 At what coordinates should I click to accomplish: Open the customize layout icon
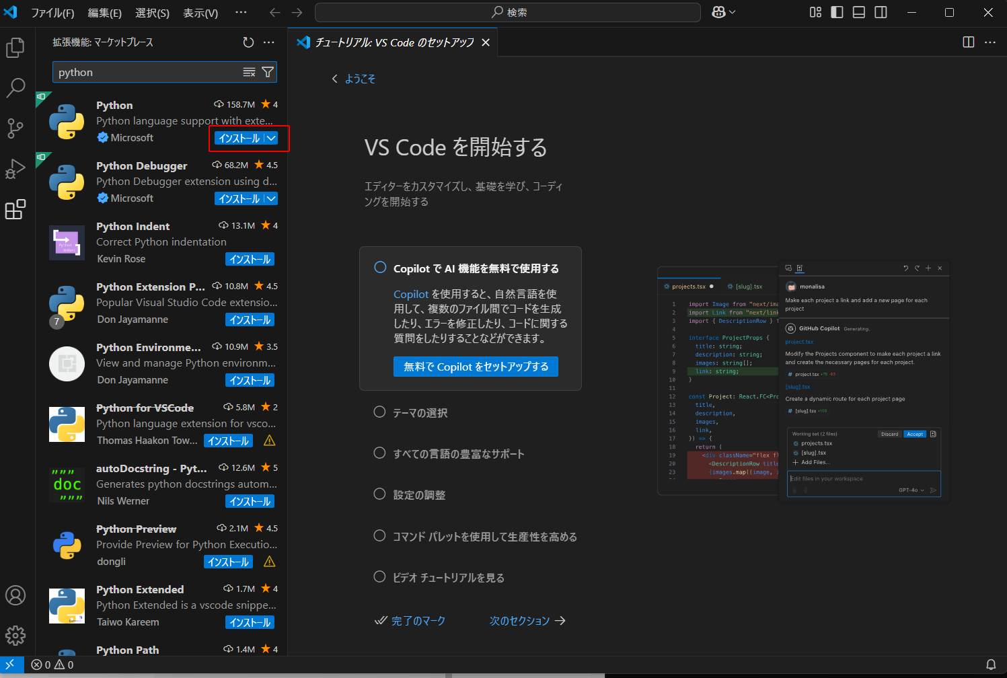pos(815,12)
